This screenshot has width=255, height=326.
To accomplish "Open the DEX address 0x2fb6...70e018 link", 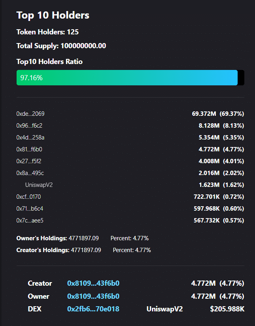I will [93, 309].
